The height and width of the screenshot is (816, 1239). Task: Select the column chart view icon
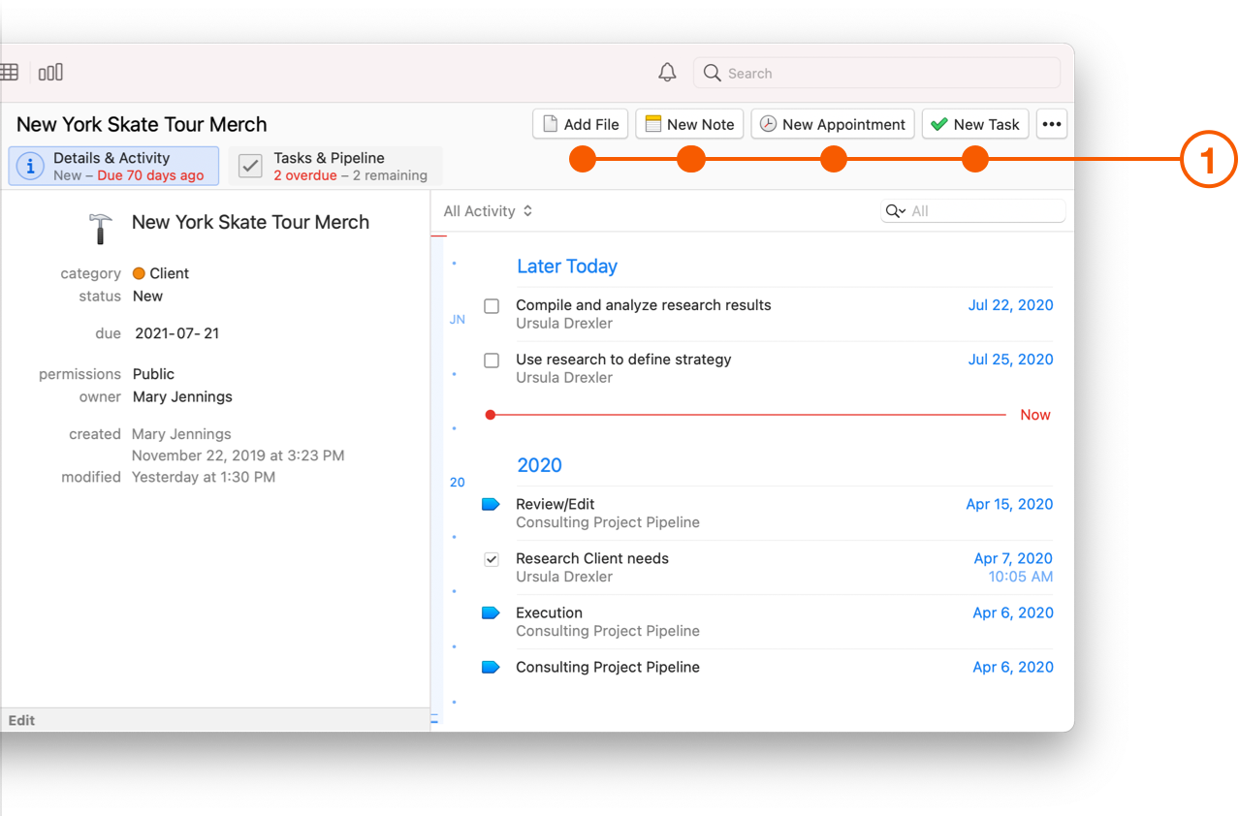pyautogui.click(x=50, y=72)
